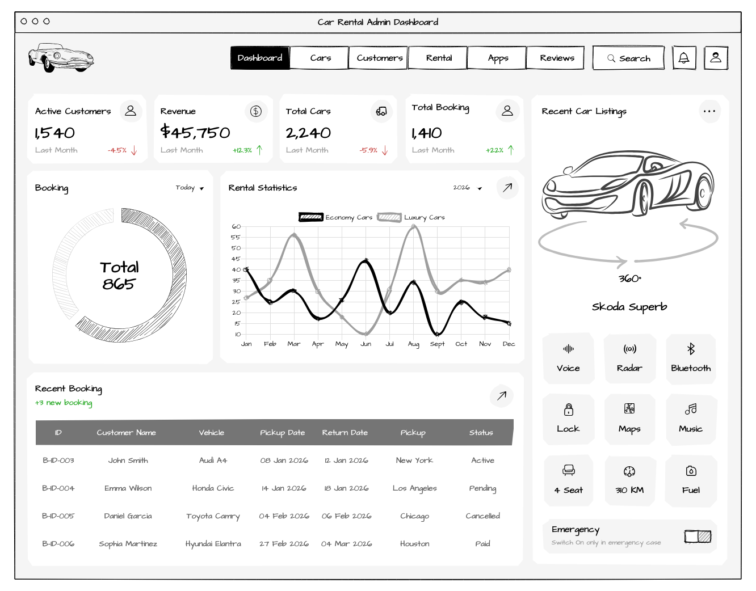Activate the Bluetooth tile

click(691, 358)
